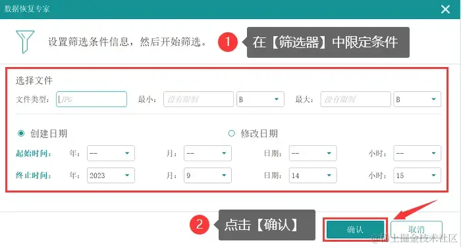Open the 终止时间 小时 dropdown showing 15
Screen dimensions: 461x247
coord(417,175)
